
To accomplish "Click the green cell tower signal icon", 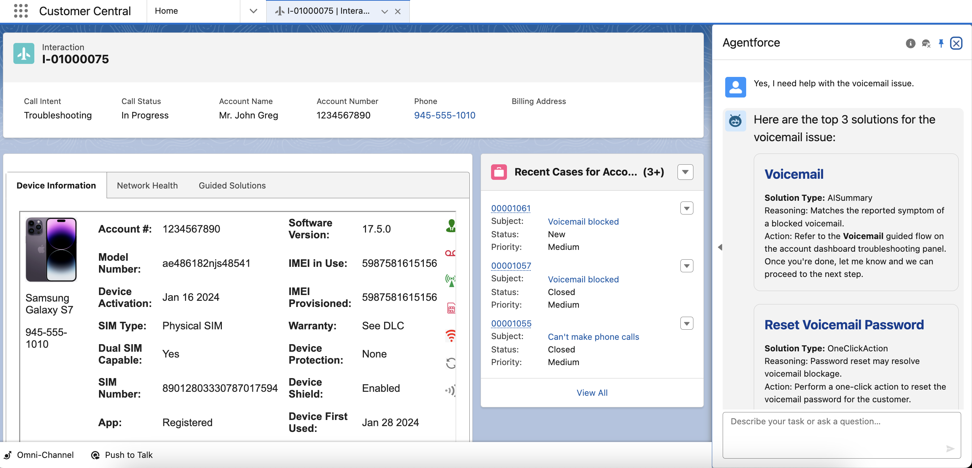I will [x=450, y=280].
